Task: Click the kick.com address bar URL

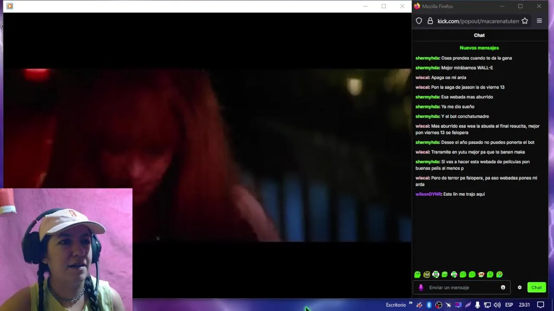Action: 478,21
